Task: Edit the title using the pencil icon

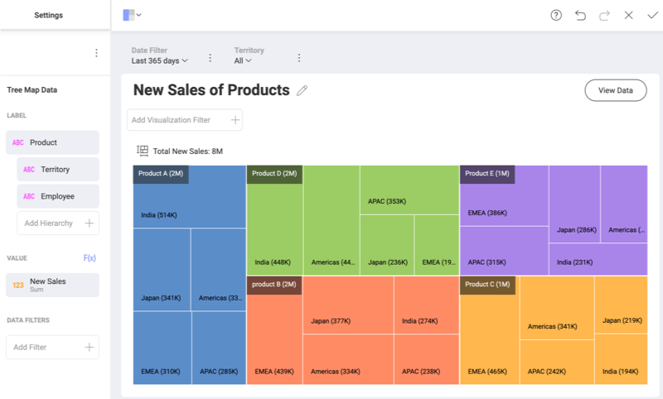Action: (x=302, y=90)
